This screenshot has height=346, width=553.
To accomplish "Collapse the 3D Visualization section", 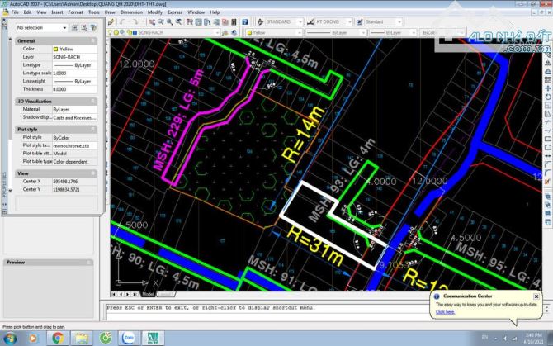I will (93, 101).
